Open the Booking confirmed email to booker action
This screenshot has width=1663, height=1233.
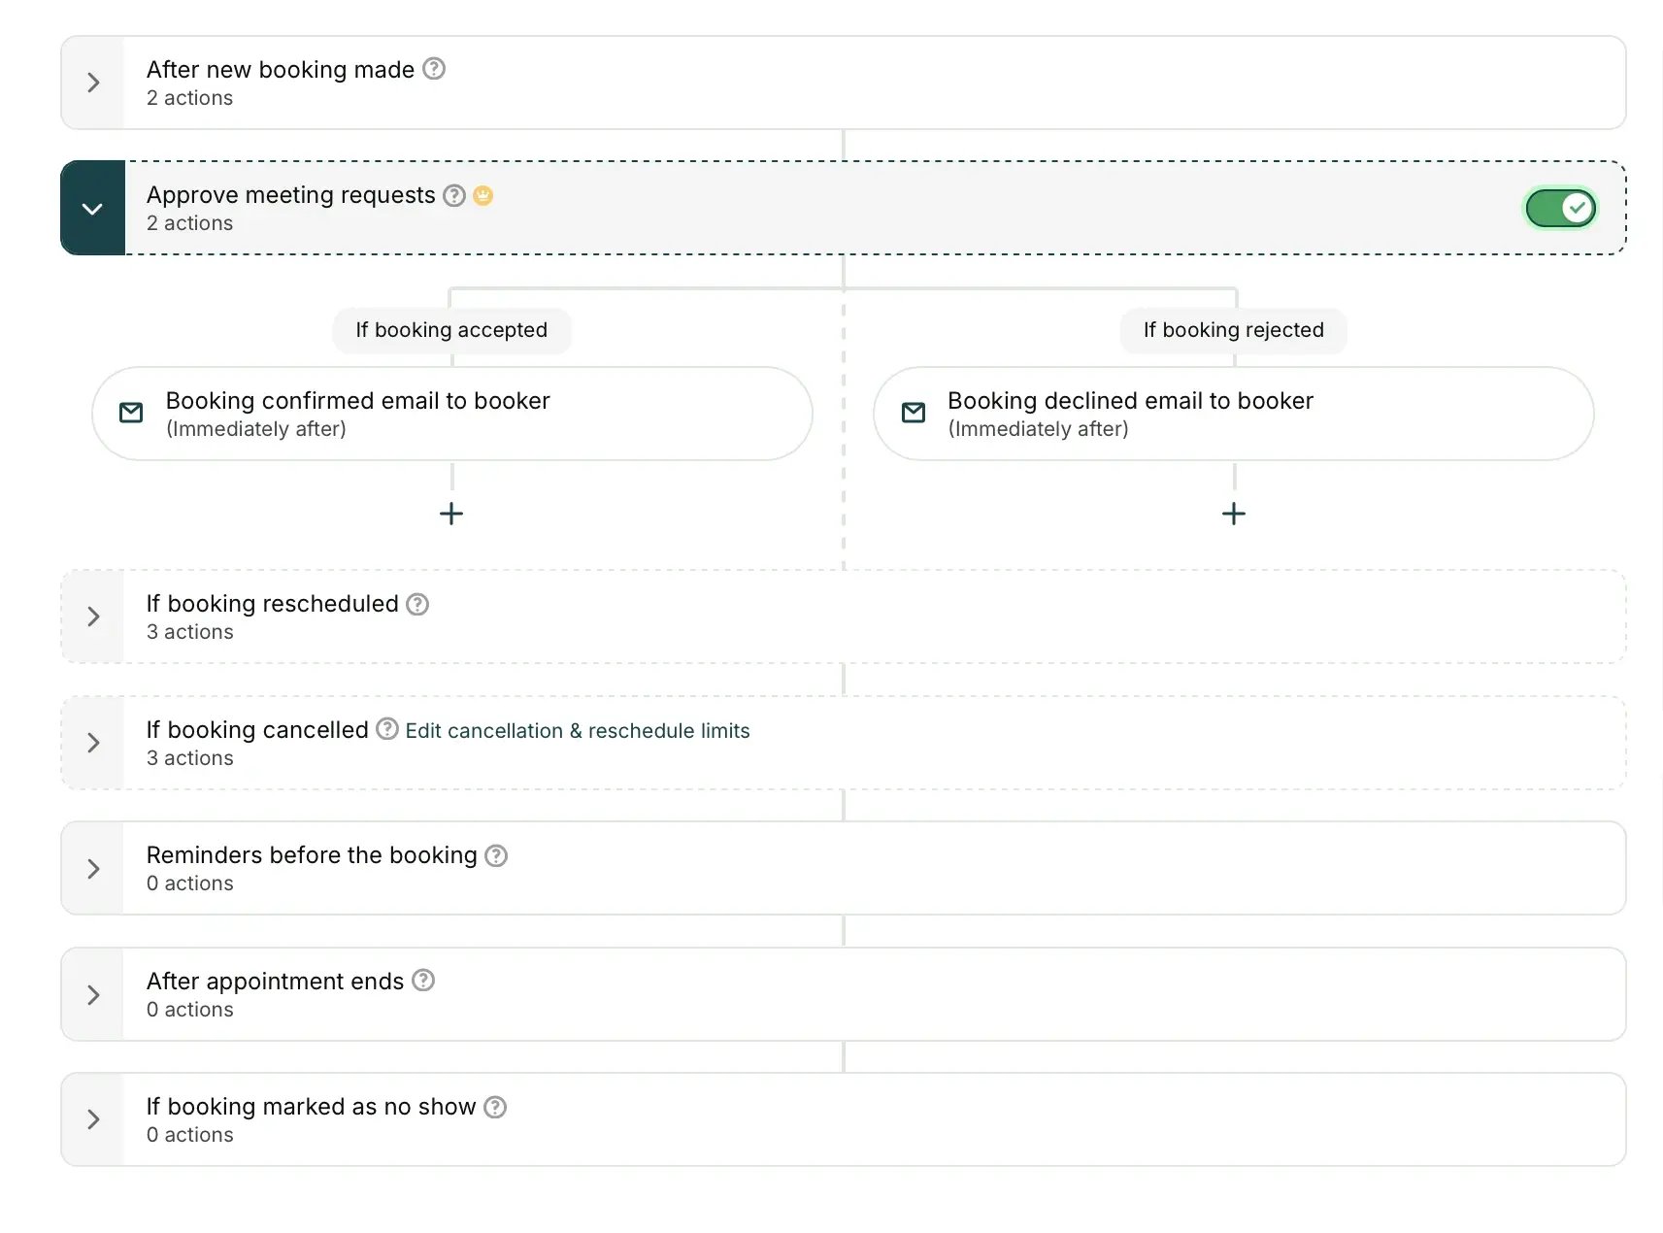pyautogui.click(x=452, y=414)
